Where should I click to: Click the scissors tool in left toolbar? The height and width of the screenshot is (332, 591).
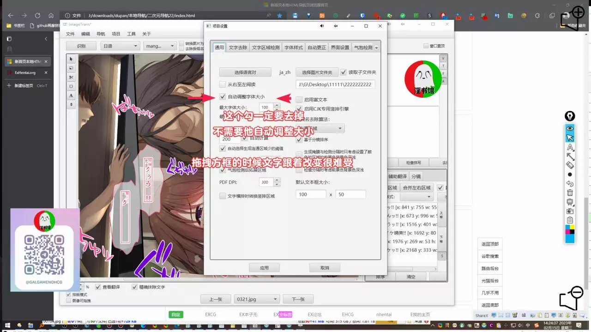click(71, 77)
